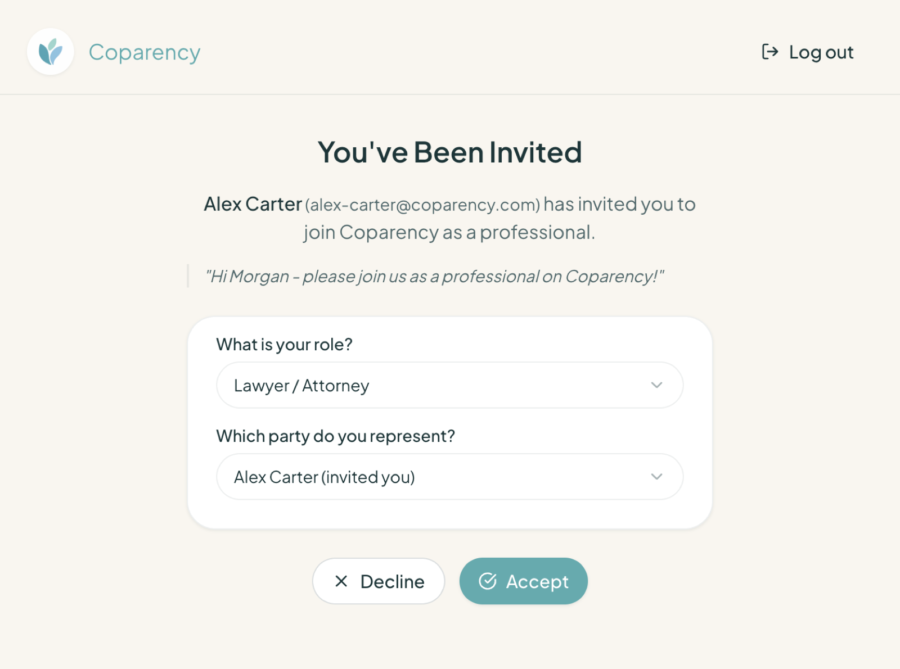Click the log out arrow icon

770,52
